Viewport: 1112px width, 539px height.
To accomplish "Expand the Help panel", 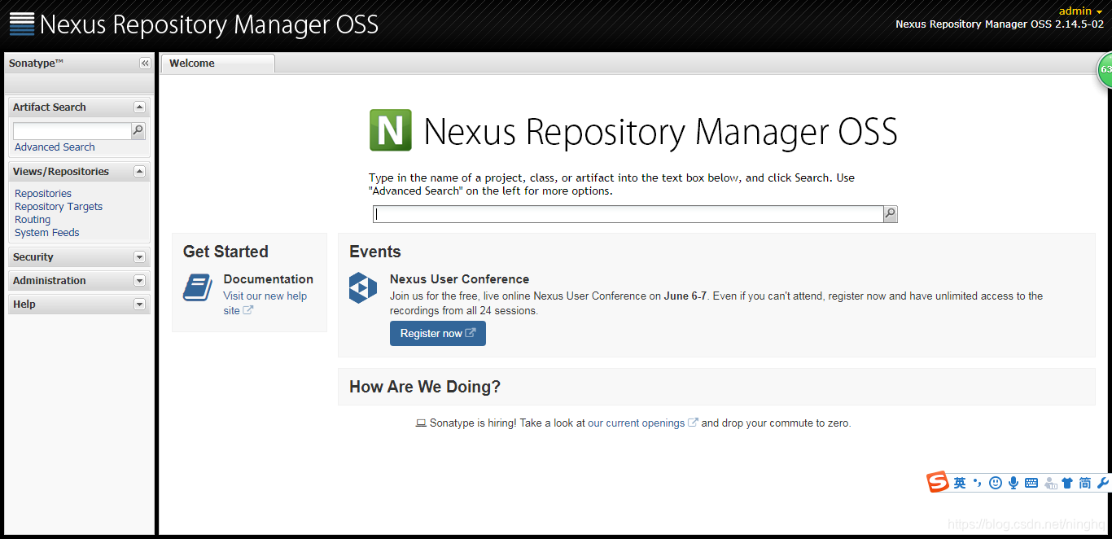I will (x=139, y=305).
